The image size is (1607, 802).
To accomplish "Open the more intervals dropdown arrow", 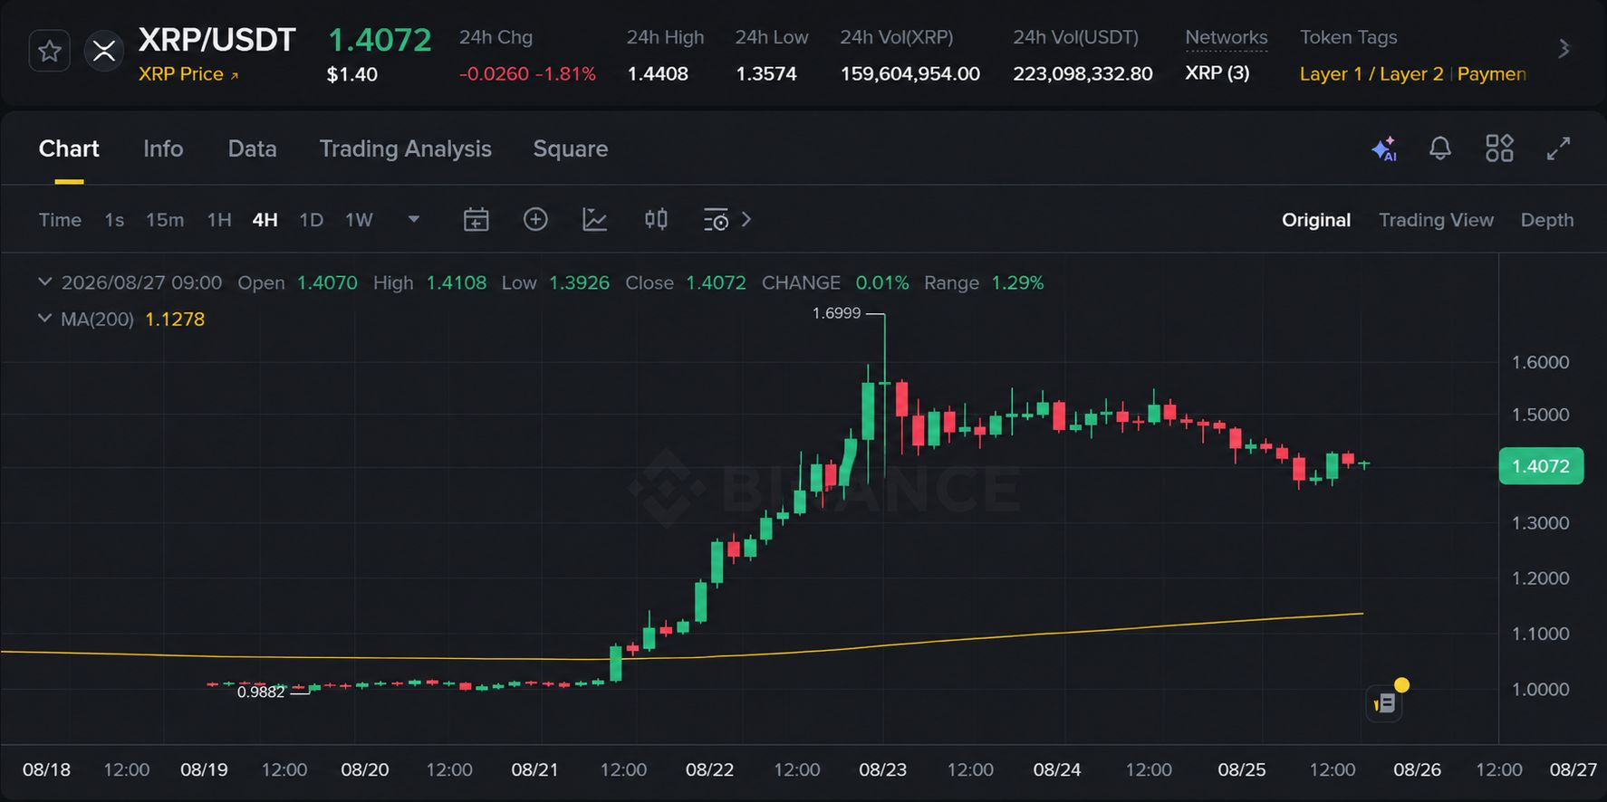I will [x=414, y=219].
